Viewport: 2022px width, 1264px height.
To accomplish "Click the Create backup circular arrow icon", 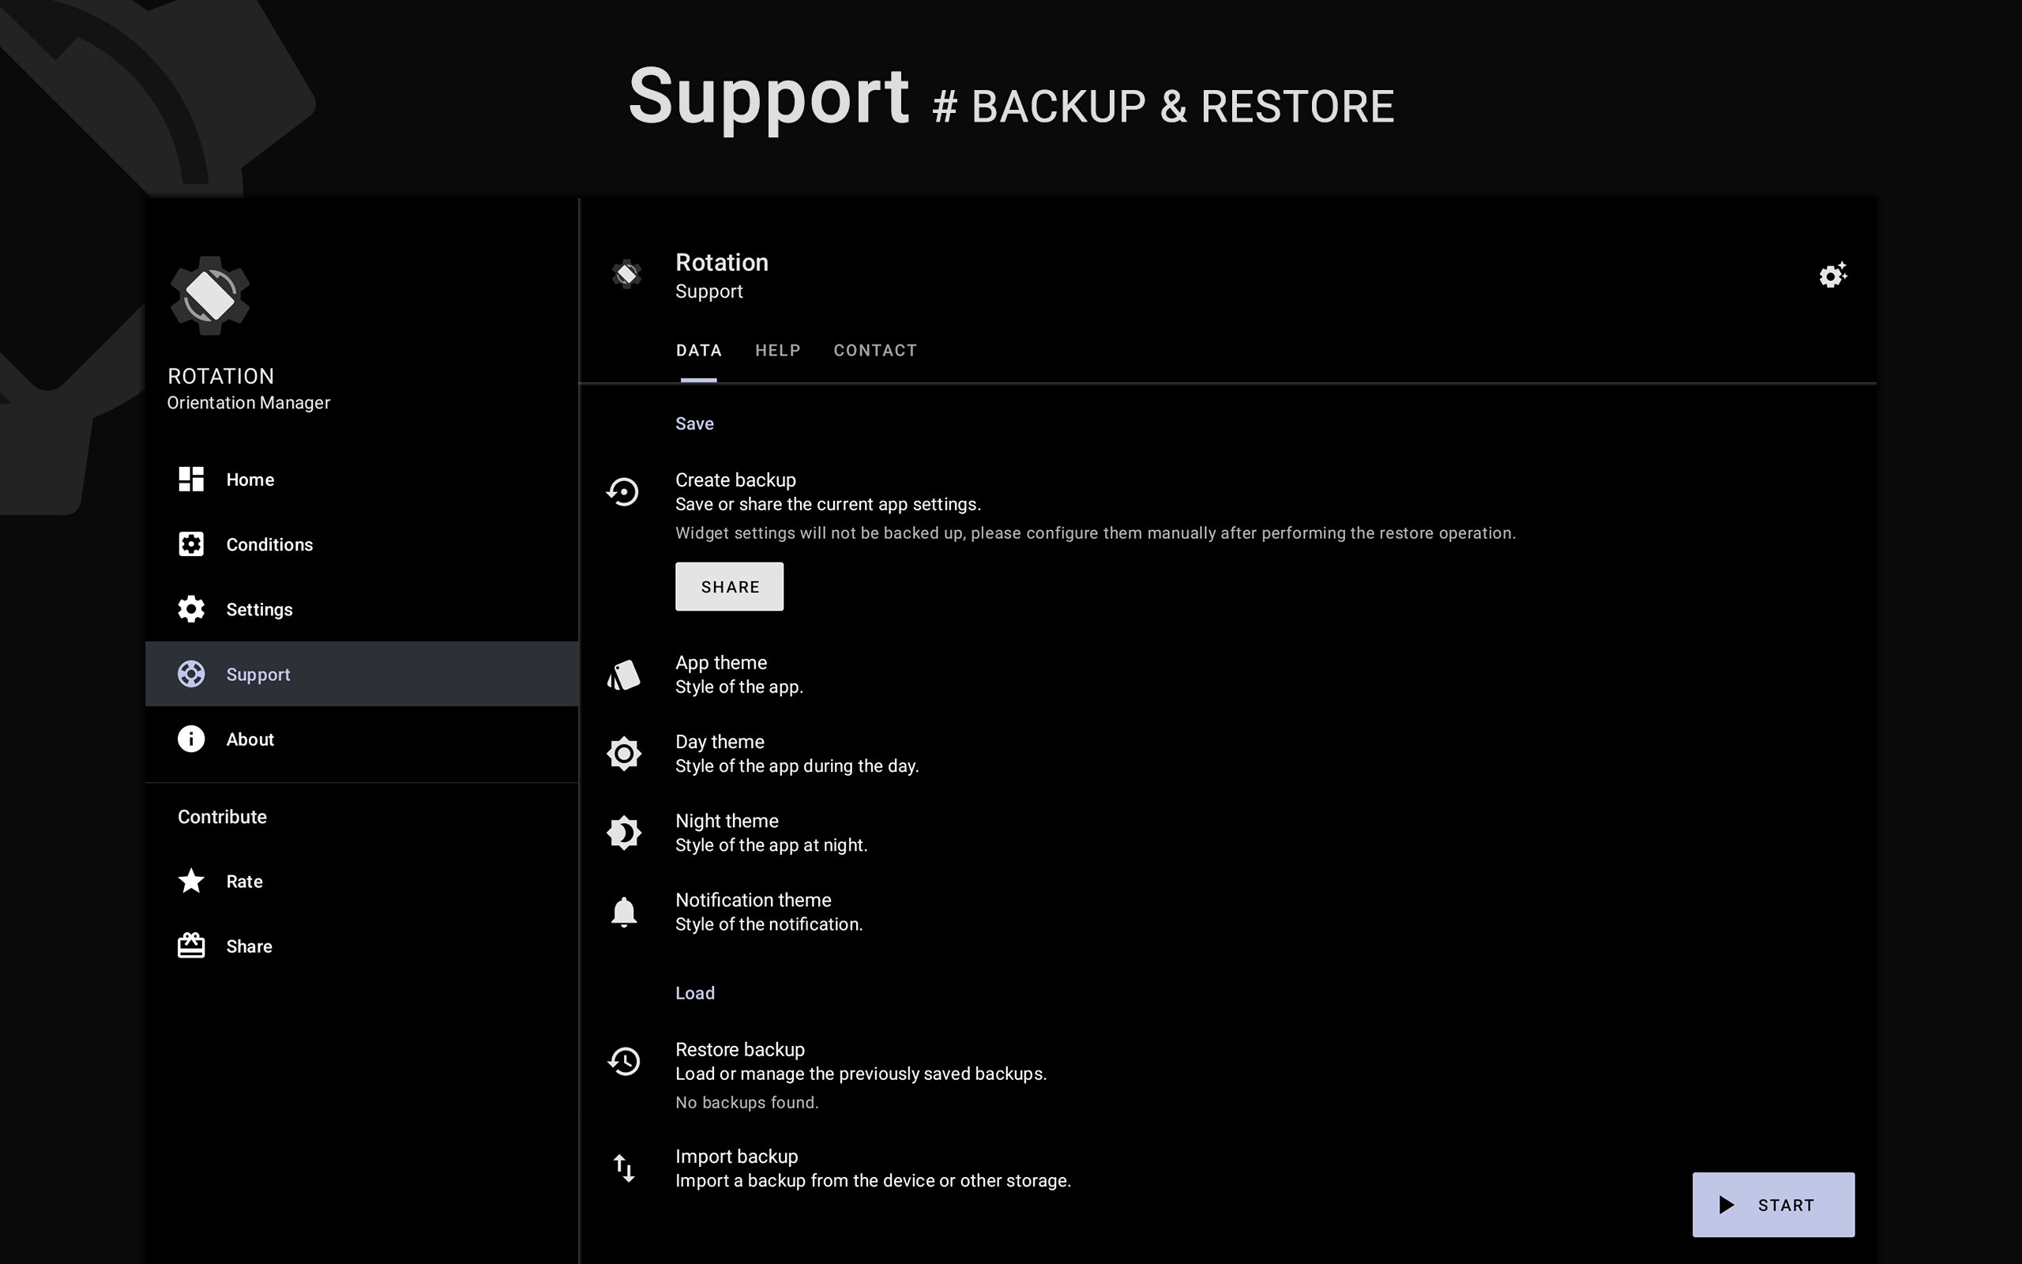I will click(x=623, y=491).
